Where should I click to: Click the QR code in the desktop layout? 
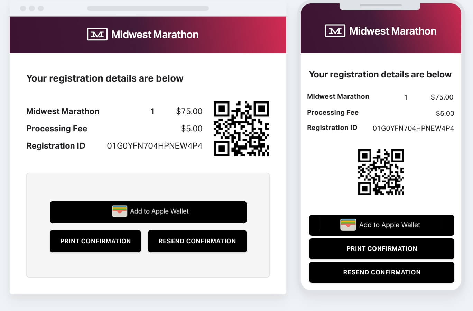pyautogui.click(x=241, y=128)
